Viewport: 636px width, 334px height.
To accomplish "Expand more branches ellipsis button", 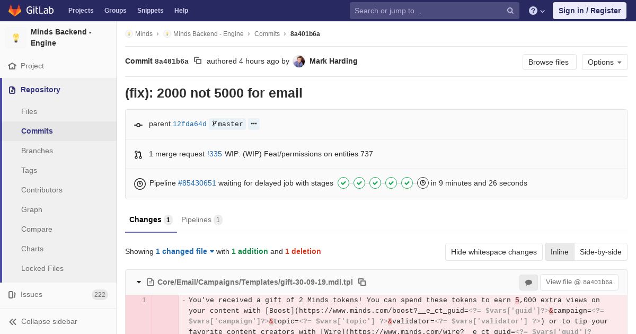I will 254,124.
